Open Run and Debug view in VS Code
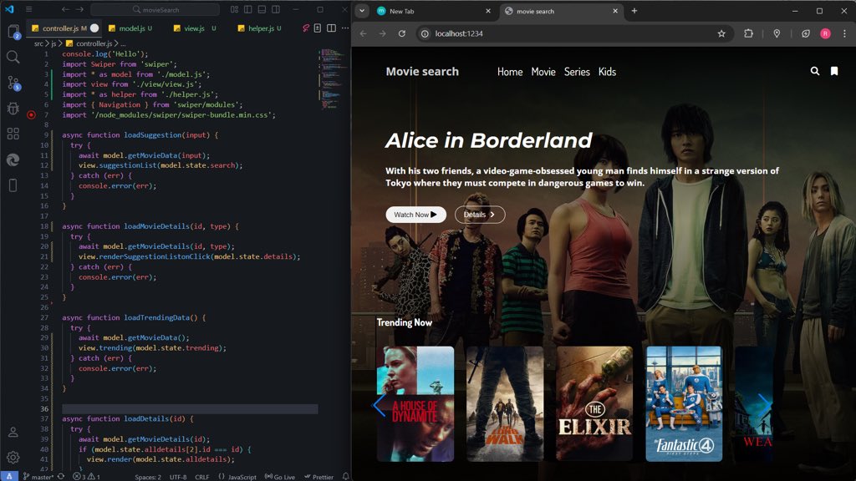The image size is (856, 481). click(x=13, y=108)
